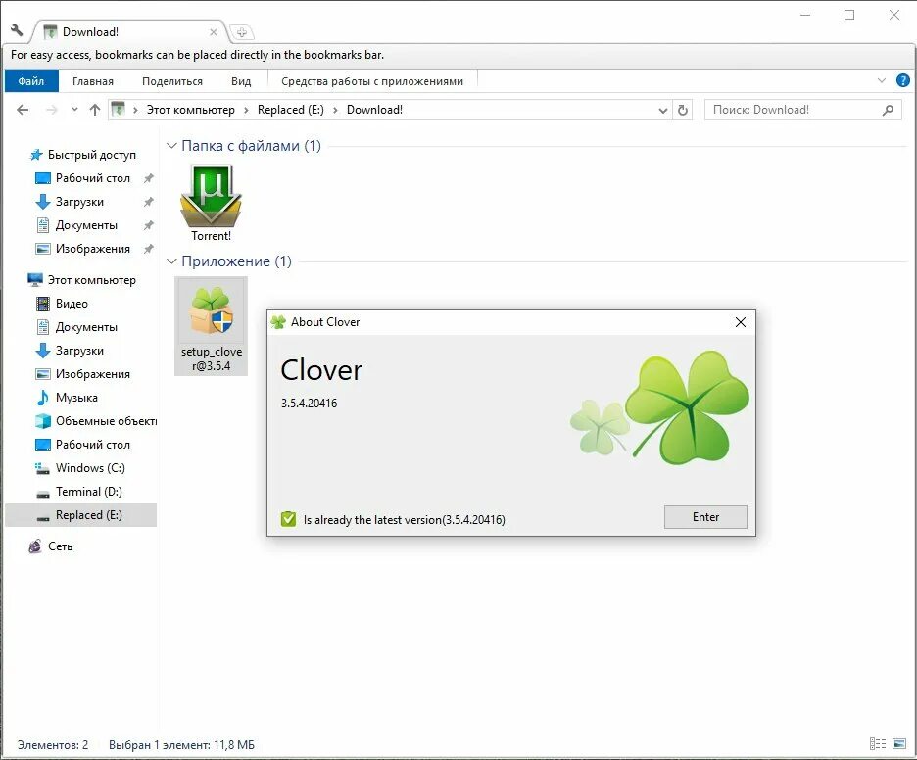Screen dimensions: 917x760
Task: Click the Download! breadcrumb segment
Action: point(374,110)
